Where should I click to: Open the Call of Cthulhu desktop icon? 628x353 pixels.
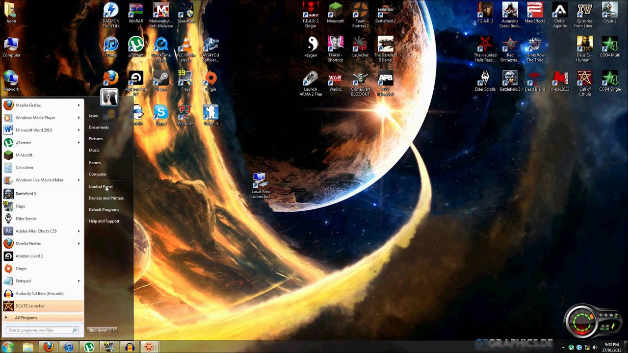point(585,83)
